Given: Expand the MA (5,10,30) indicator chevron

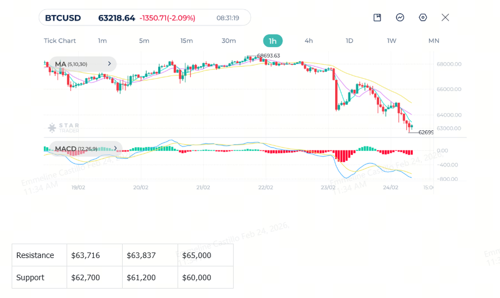Looking at the screenshot, I should click(x=109, y=64).
